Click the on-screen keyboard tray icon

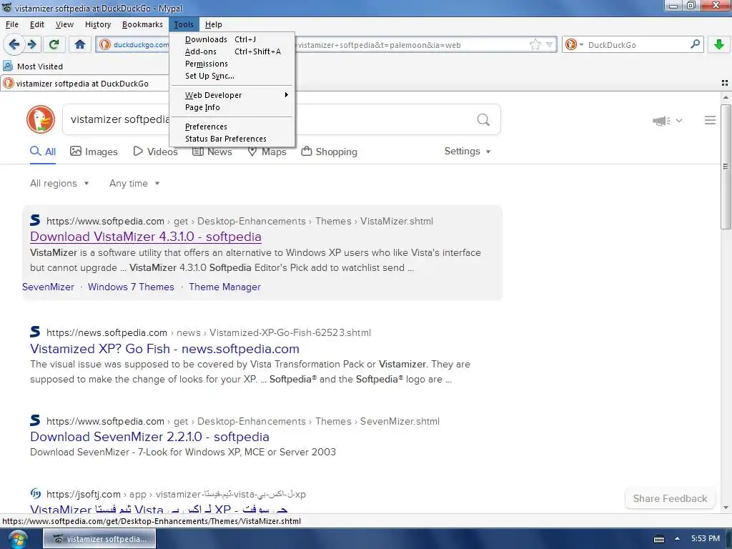(658, 539)
